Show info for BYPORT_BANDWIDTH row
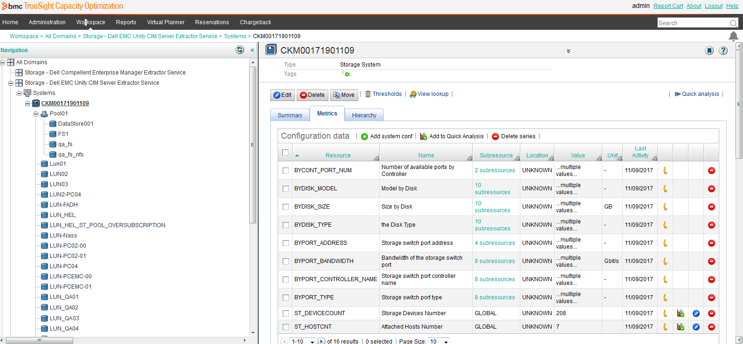Image resolution: width=743 pixels, height=344 pixels. point(665,261)
